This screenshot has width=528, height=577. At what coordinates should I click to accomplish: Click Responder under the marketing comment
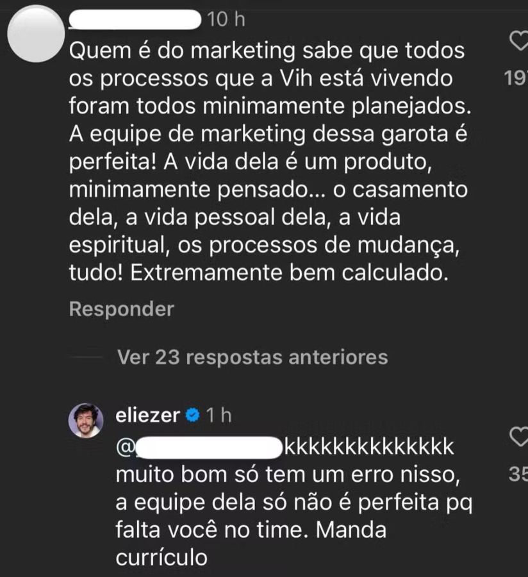121,309
